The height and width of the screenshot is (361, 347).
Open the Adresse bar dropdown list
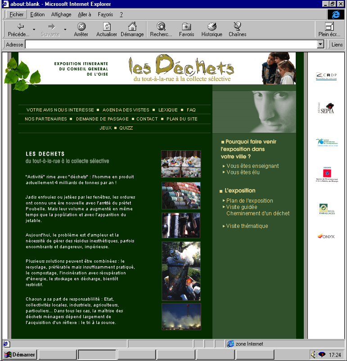point(320,45)
